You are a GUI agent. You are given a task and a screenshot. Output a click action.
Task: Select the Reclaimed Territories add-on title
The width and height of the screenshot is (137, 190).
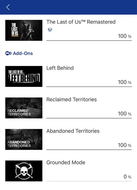pos(72,99)
